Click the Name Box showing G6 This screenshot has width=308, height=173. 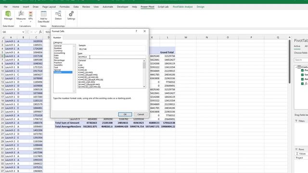(x=12, y=32)
